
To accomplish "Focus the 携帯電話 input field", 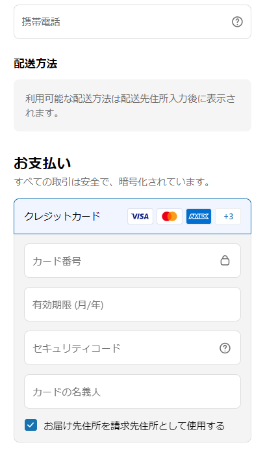I will [x=132, y=21].
